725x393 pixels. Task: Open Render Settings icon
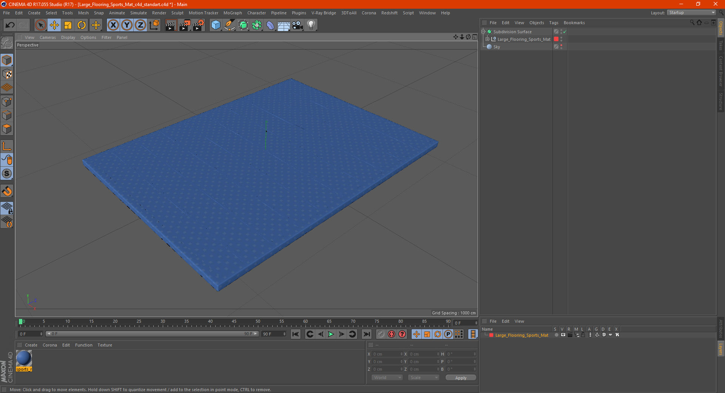point(199,25)
